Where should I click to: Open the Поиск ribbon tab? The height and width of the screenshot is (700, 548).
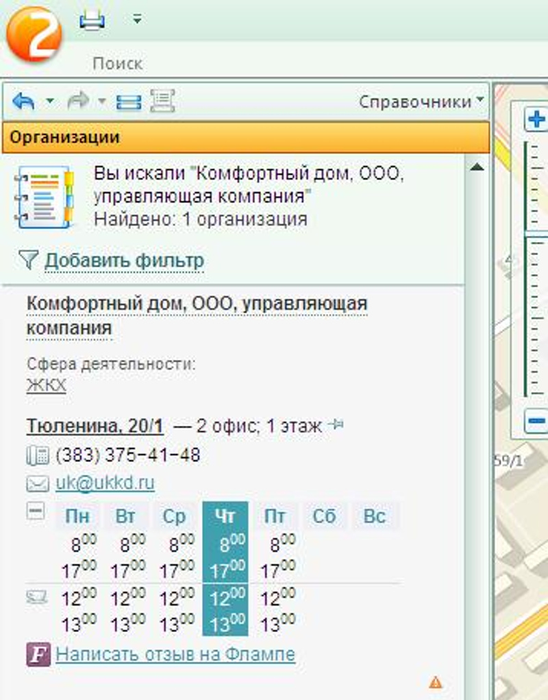point(117,64)
